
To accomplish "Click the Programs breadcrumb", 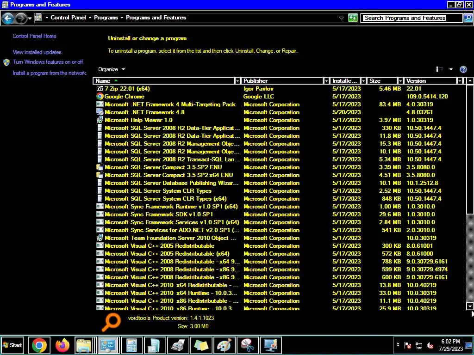I will tap(106, 18).
